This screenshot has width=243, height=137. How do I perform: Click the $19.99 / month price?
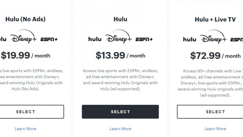26,55
